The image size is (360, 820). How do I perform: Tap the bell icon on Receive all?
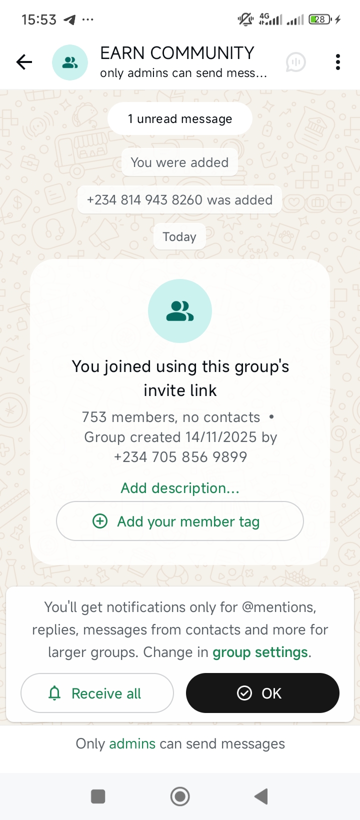[x=54, y=693]
